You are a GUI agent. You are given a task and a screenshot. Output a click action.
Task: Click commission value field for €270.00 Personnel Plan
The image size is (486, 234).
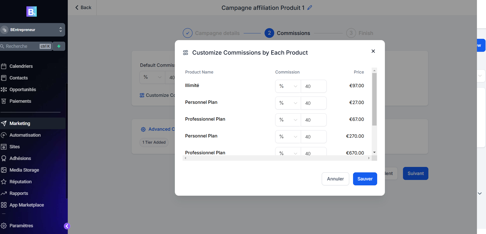[x=314, y=137]
